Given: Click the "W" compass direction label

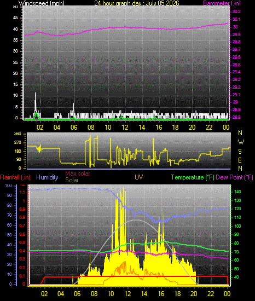Looking at the screenshot, I should (241, 142).
